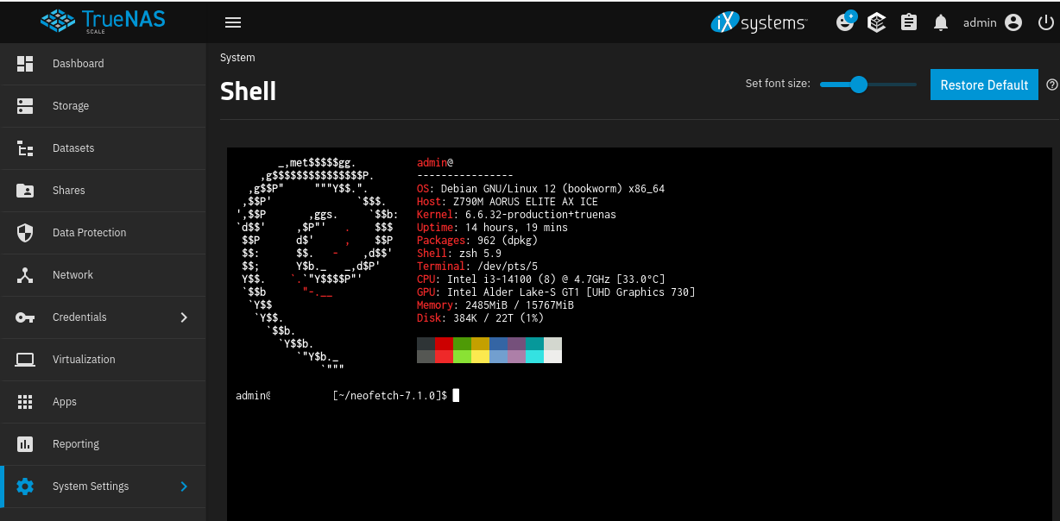Click the Datasets sidebar icon

coord(25,148)
